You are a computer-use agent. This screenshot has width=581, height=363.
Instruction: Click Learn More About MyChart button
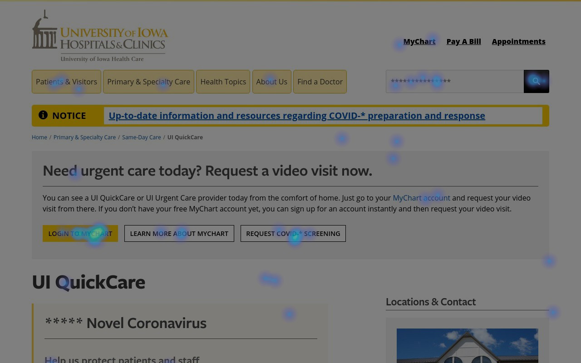(x=179, y=233)
